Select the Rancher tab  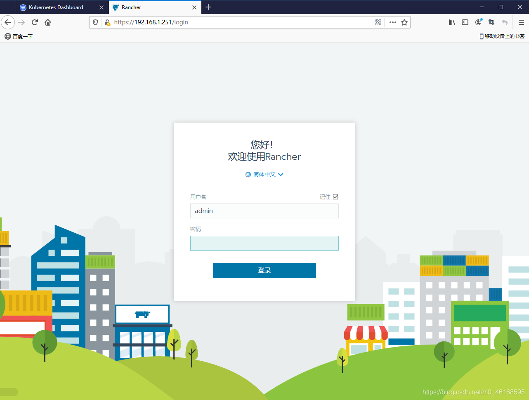tap(155, 7)
